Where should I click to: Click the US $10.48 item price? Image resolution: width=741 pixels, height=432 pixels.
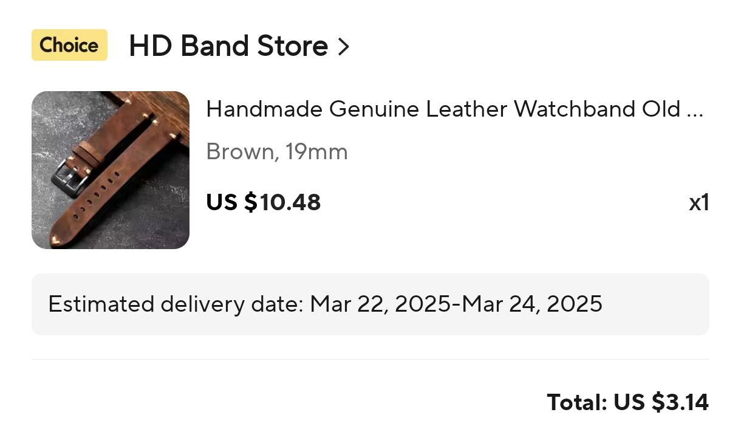(x=263, y=202)
